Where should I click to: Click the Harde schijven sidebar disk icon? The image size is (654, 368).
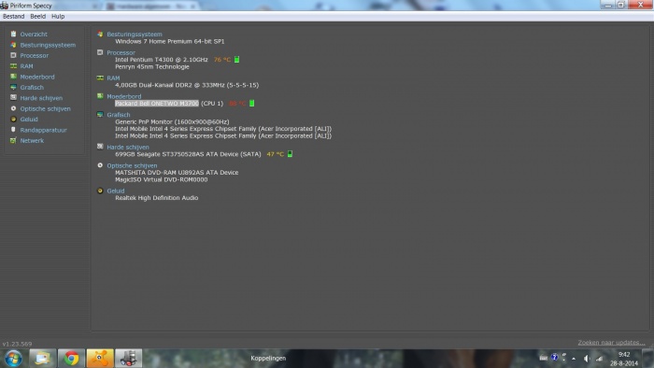point(13,97)
